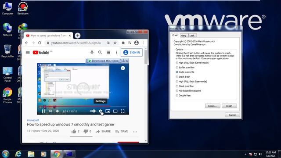Image resolution: width=281 pixels, height=158 pixels.
Task: Open the Bandicam desktop shortcut
Action: (23, 9)
